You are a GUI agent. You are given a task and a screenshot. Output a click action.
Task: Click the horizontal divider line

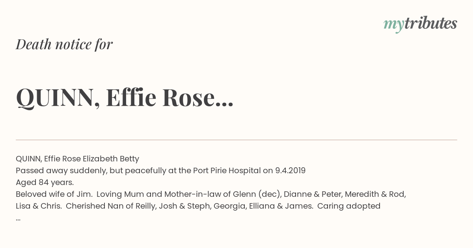tap(236, 140)
